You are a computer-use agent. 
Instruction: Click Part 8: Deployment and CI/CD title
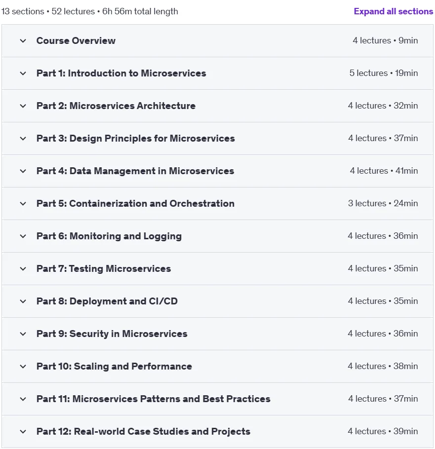coord(107,301)
